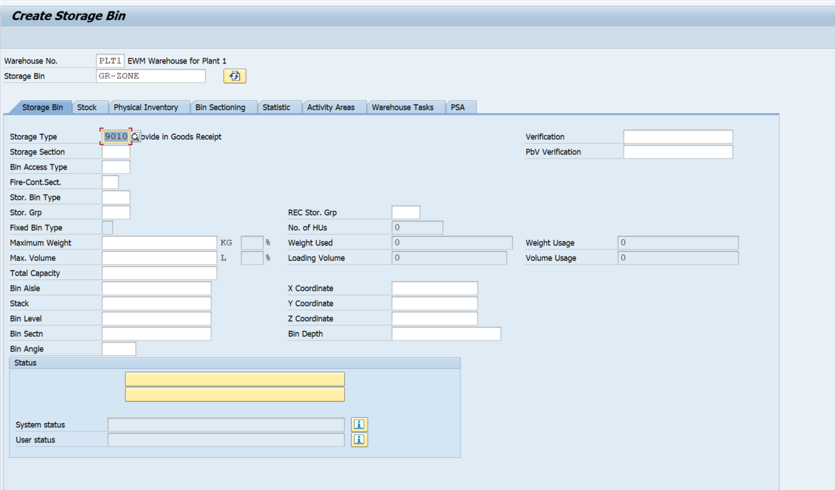Click the Storage Section input field

[116, 152]
